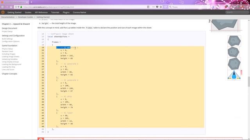Screen dimensions: 250x140
Task: Click the third small asteroid sprite thumbnail
Action: 234,64
